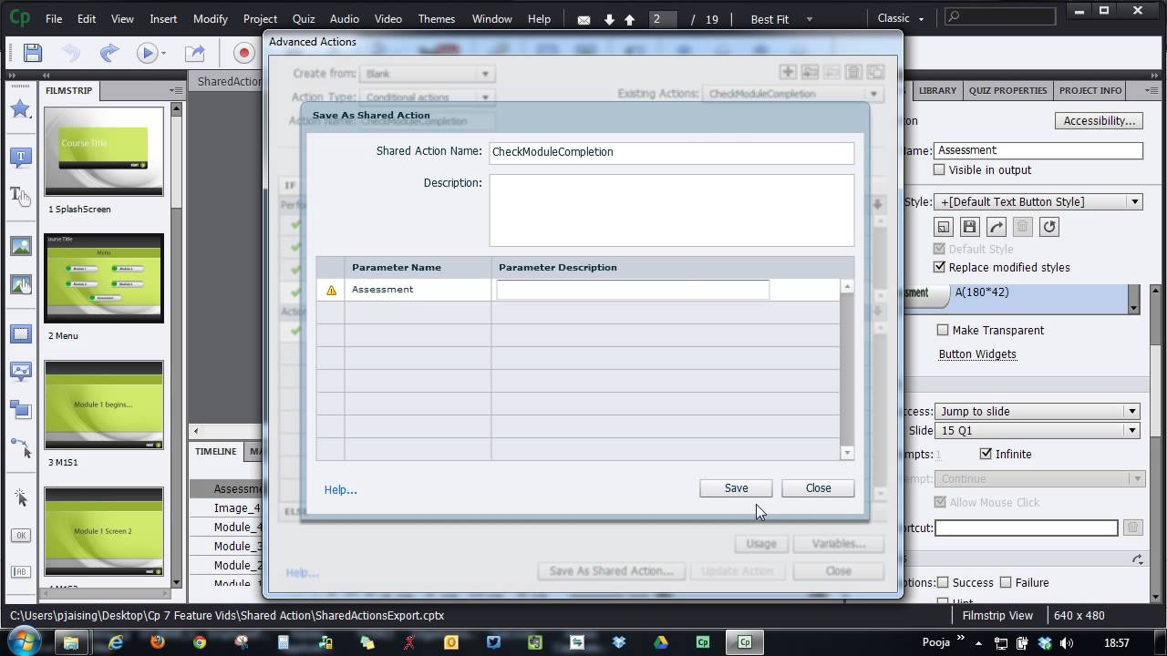Image resolution: width=1167 pixels, height=656 pixels.
Task: Select the Rollover Caption tool
Action: (x=20, y=195)
